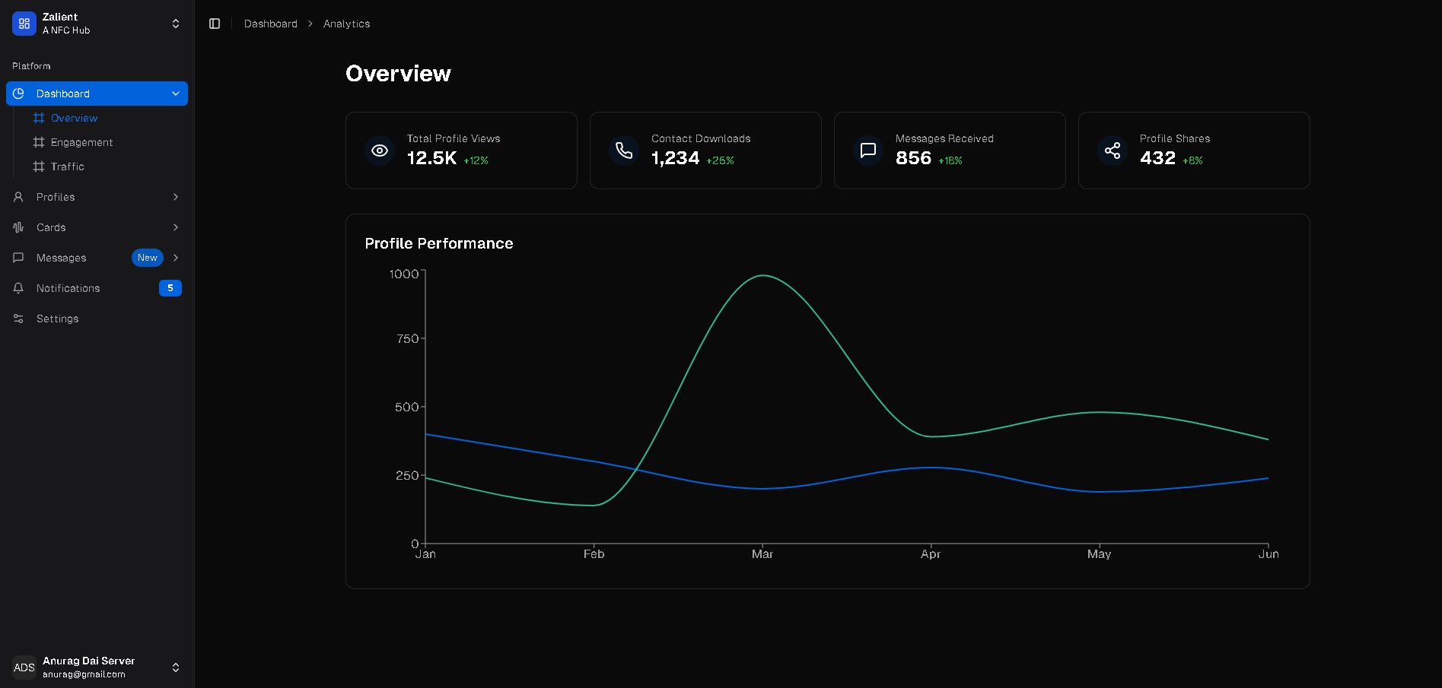Viewport: 1442px width, 688px height.
Task: Click the ADS user avatar
Action: 24,667
